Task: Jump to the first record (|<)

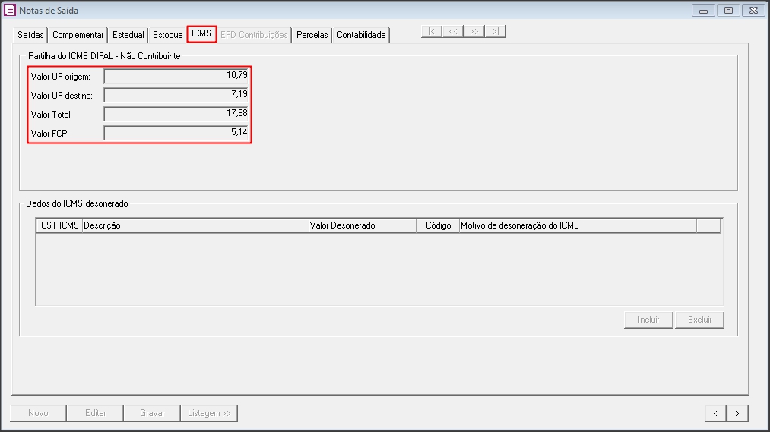Action: coord(432,31)
